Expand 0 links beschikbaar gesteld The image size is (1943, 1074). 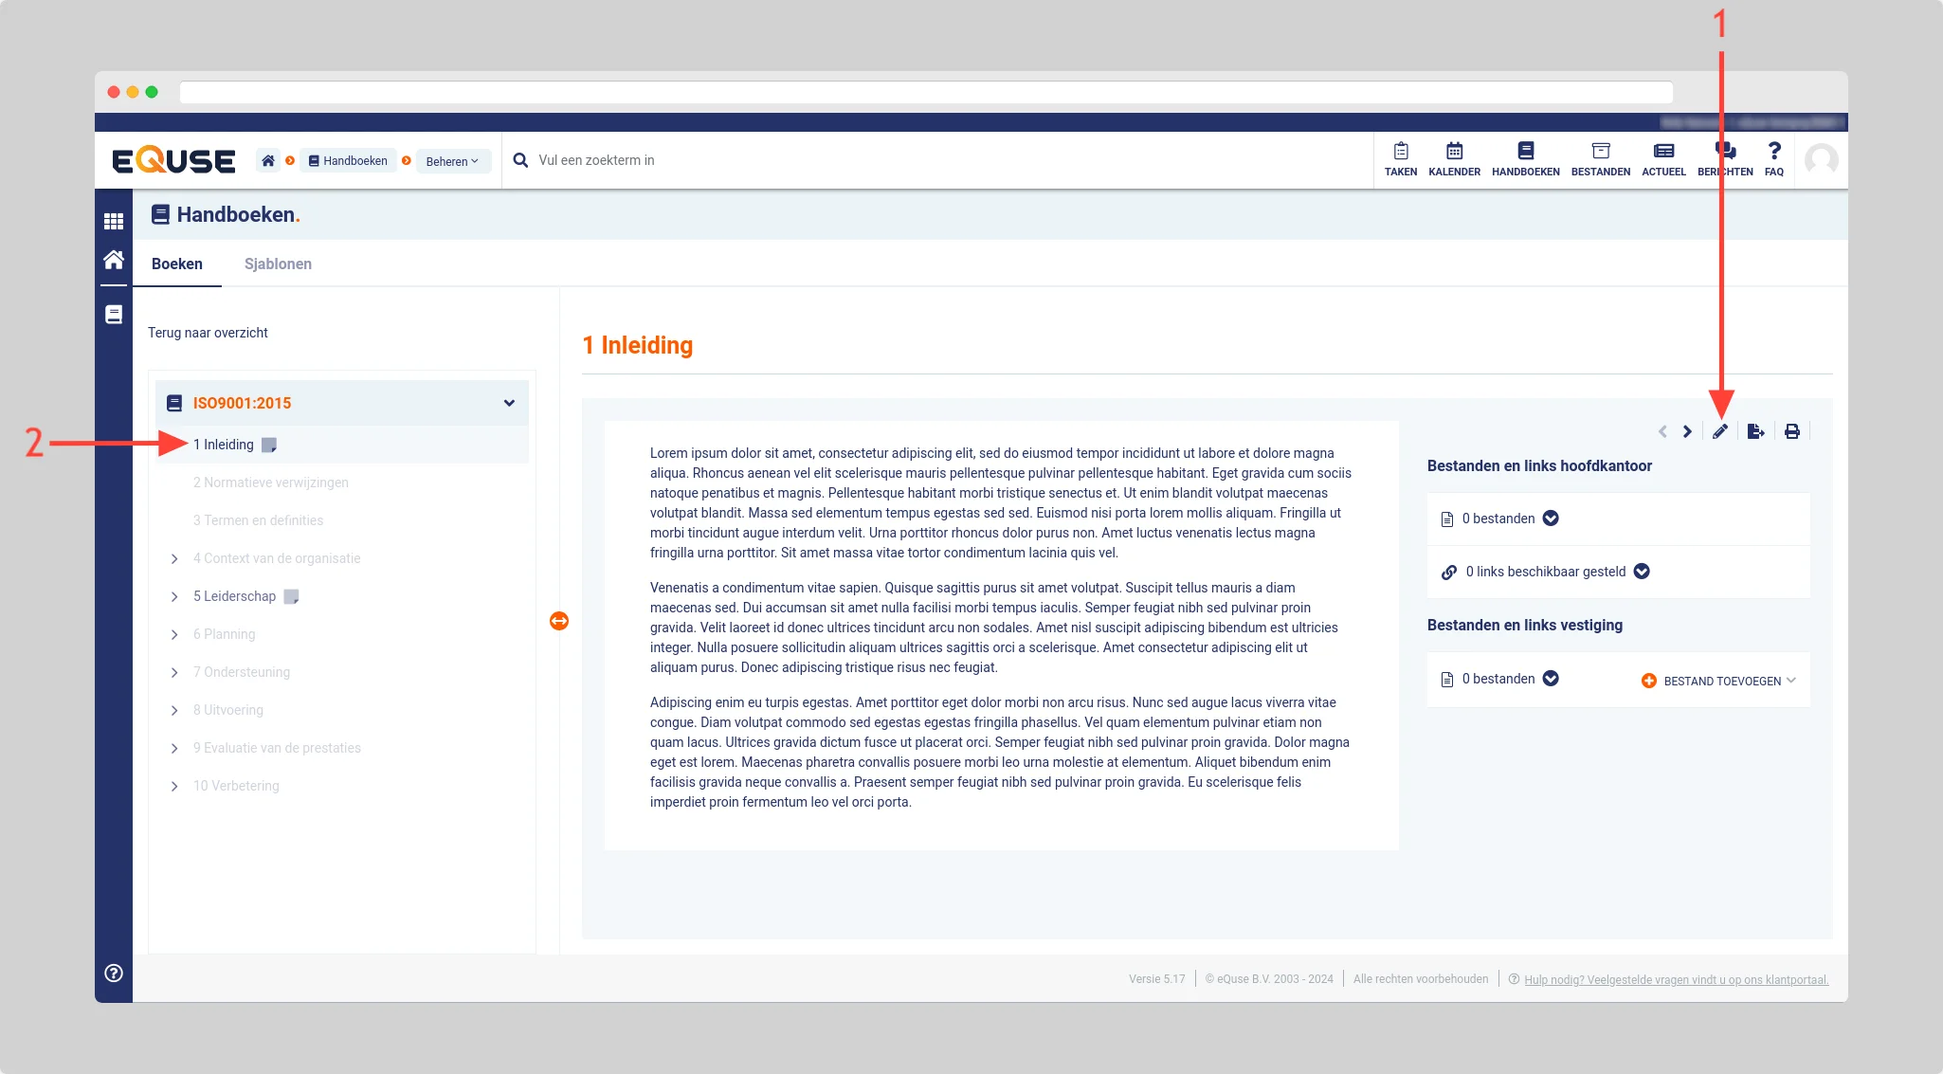[x=1642, y=572]
